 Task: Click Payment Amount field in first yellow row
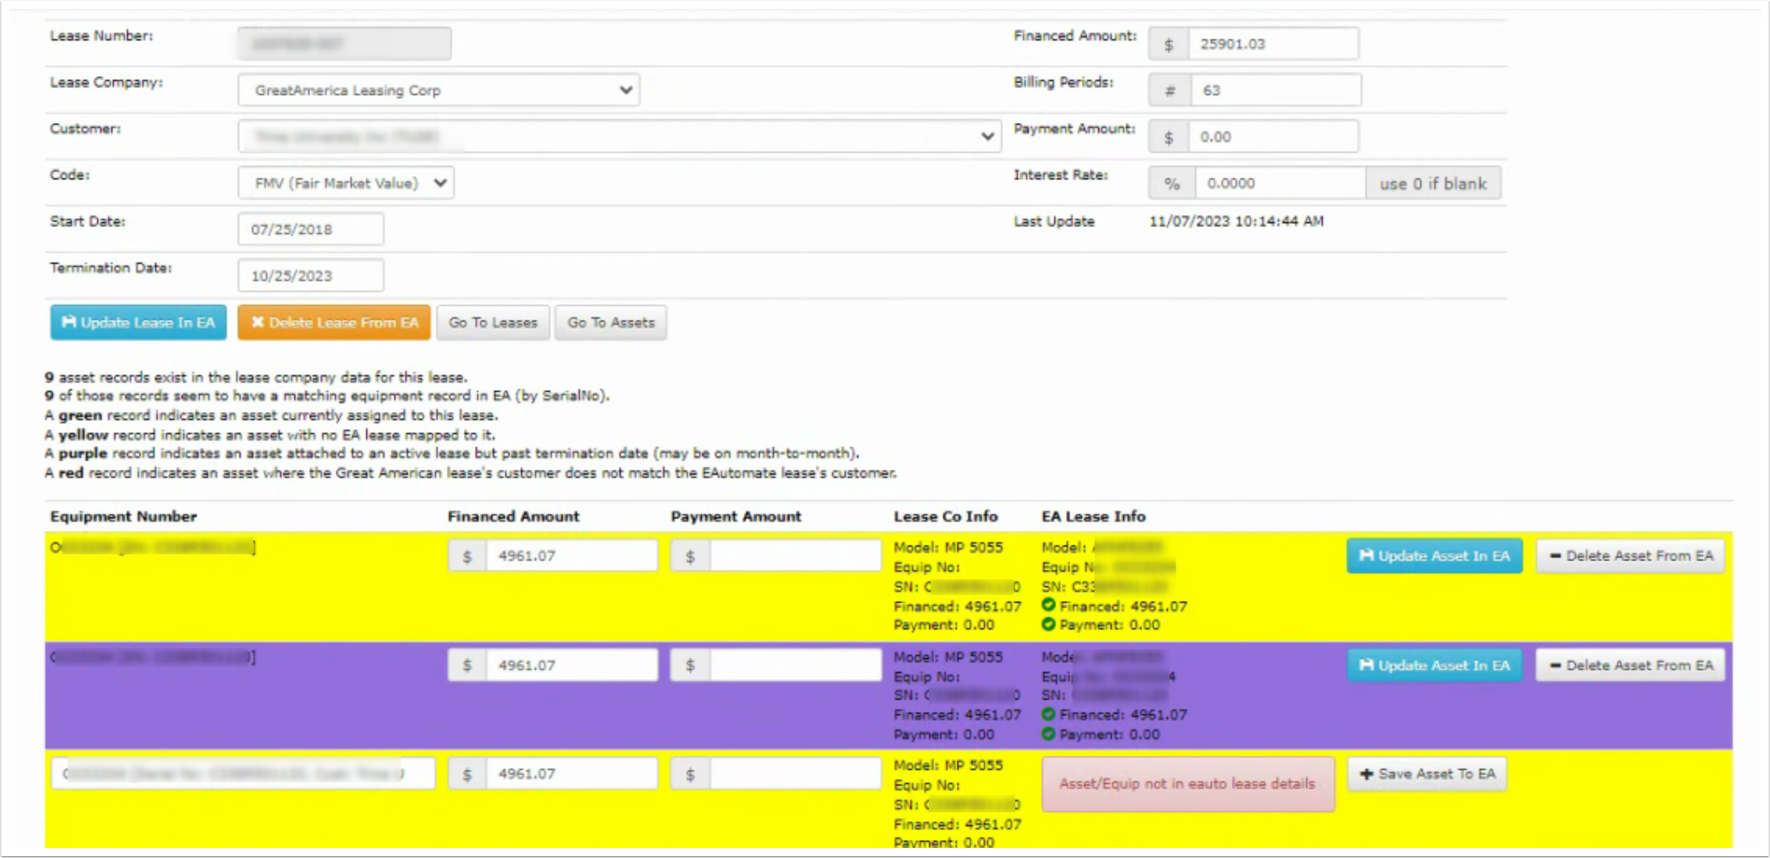795,556
